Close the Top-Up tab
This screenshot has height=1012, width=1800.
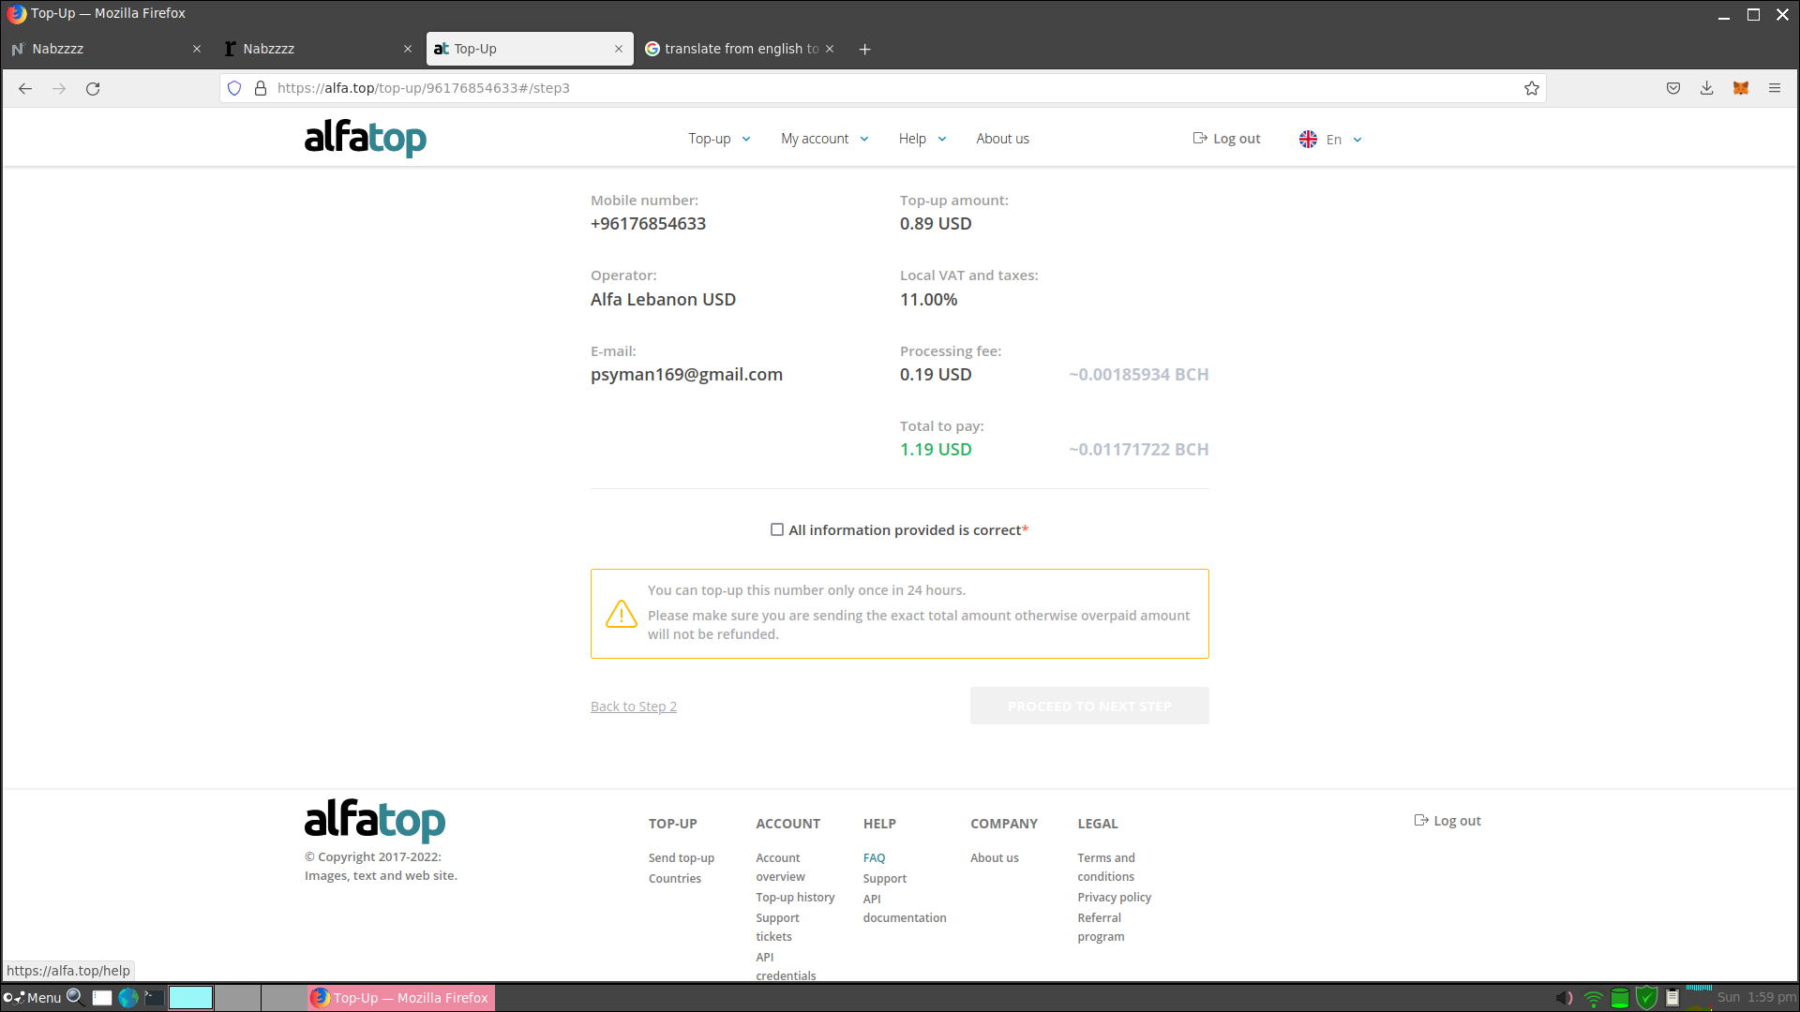coord(619,49)
